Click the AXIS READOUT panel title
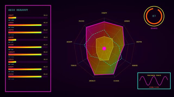 click(x=18, y=10)
